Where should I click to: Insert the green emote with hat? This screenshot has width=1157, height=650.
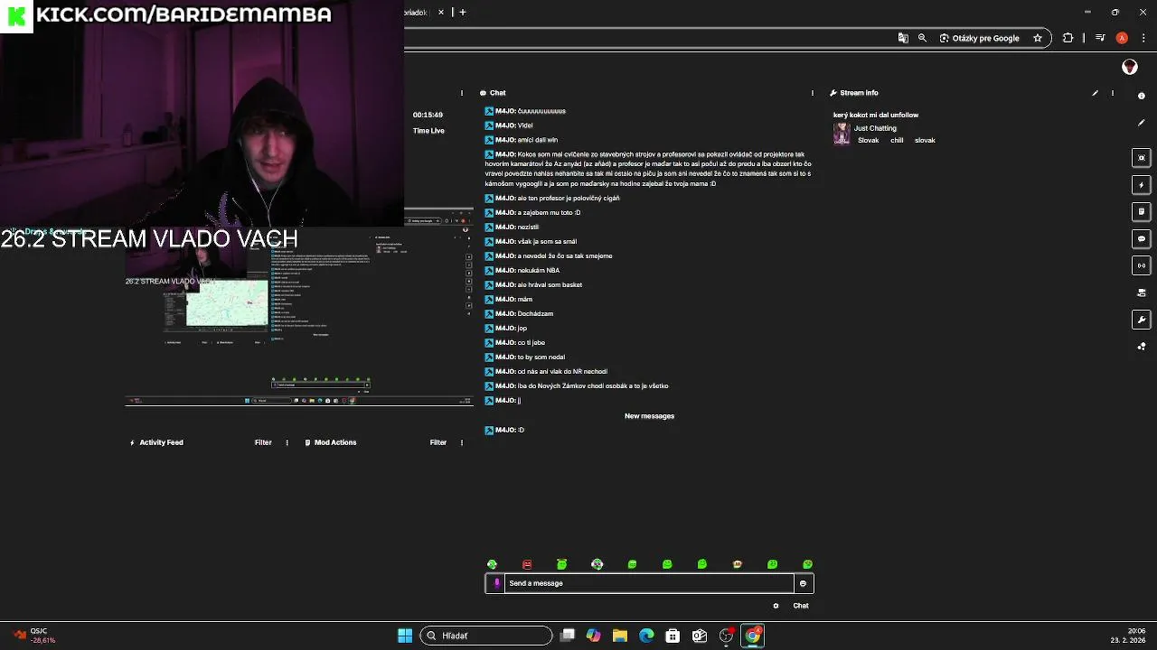[x=561, y=564]
